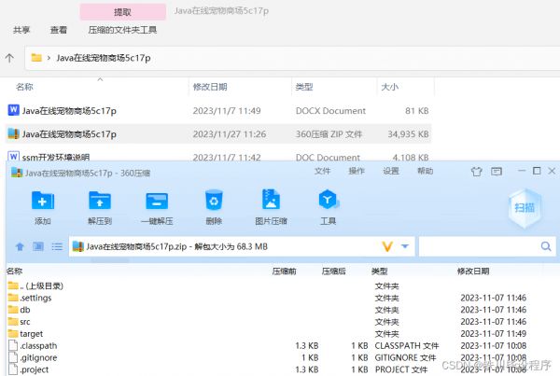Viewport: 560px width, 376px height.
Task: Click the Explorer up arrow navigation button
Action: (9, 58)
